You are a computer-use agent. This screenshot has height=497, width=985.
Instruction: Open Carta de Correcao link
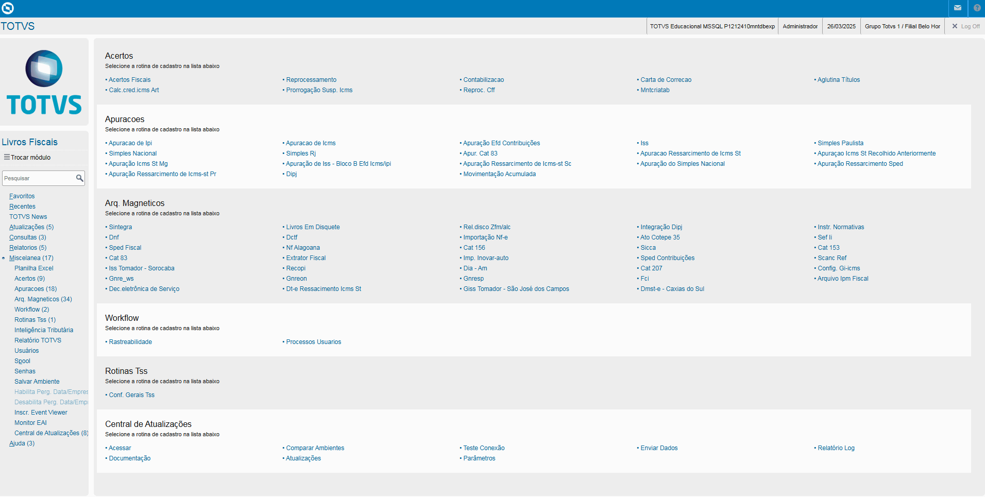coord(666,80)
